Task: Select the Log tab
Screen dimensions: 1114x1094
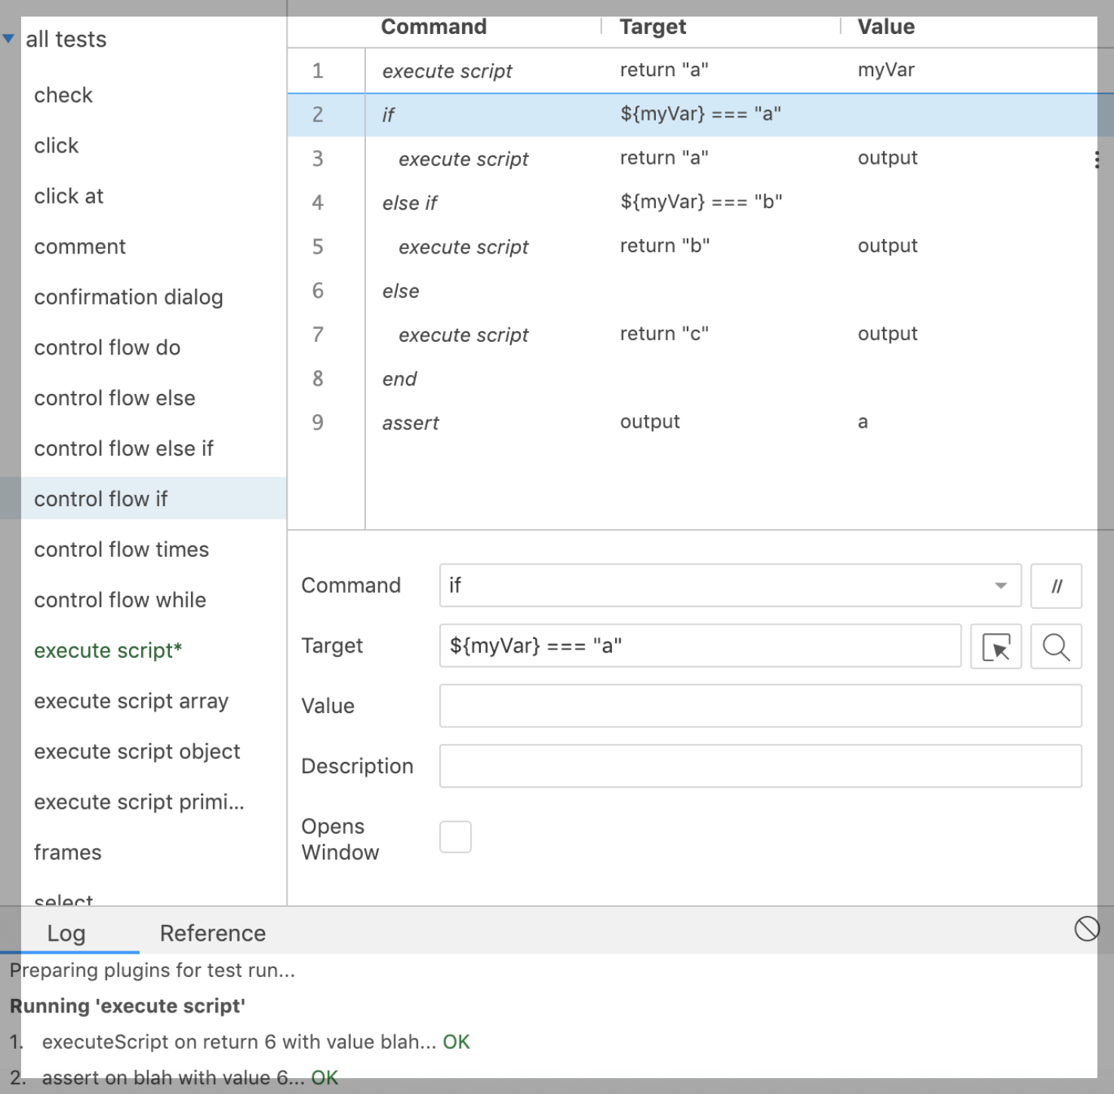Action: click(x=67, y=933)
